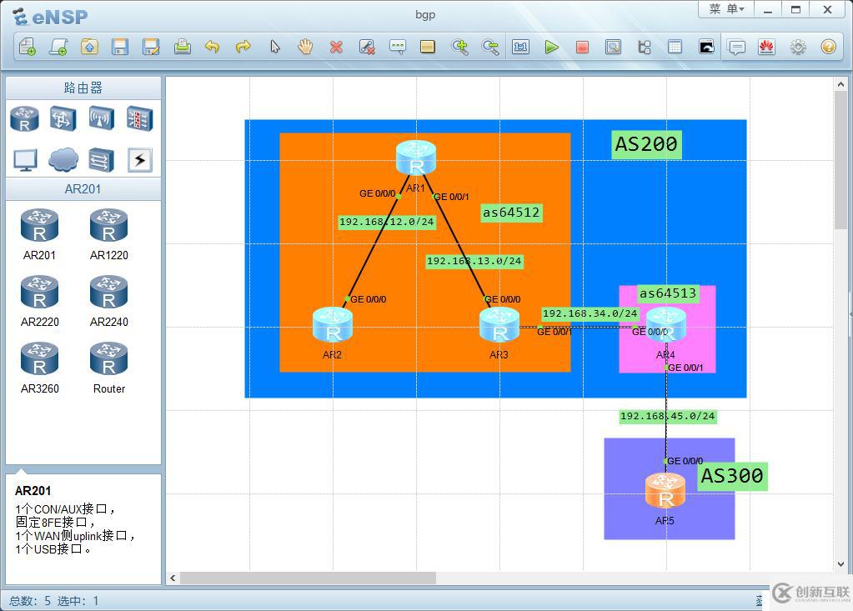Select the pointer arrow tool
The image size is (853, 611).
tap(274, 48)
